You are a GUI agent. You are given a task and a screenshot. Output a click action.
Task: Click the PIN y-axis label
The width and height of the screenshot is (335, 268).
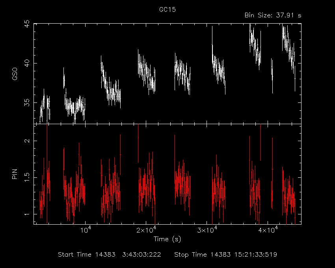coord(15,174)
